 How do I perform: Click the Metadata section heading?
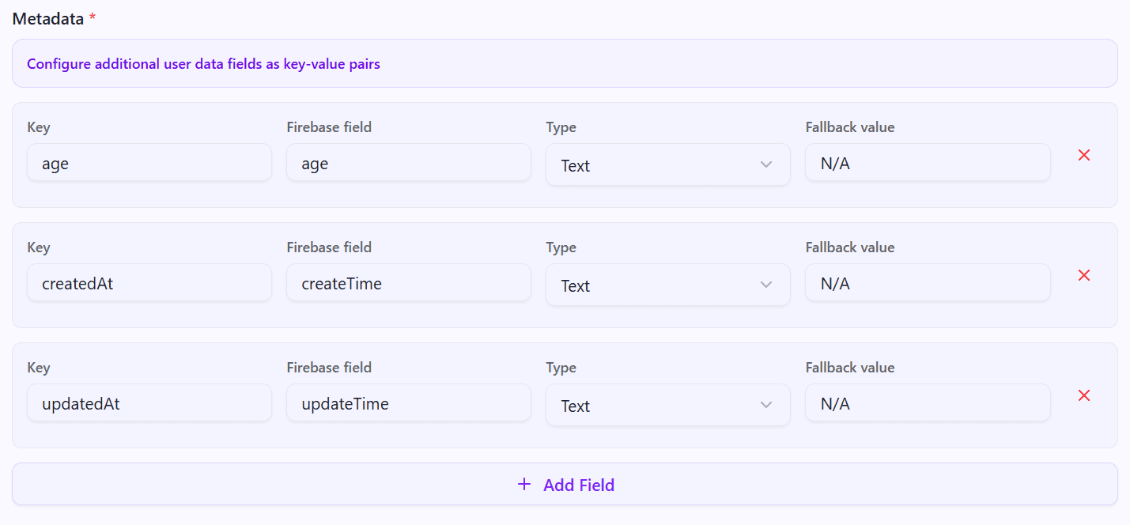point(47,19)
